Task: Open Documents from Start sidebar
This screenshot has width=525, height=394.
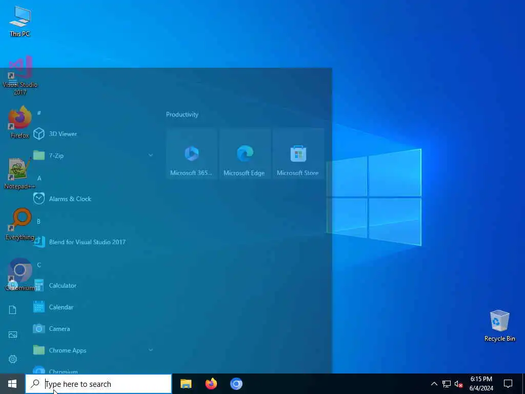Action: 13,310
